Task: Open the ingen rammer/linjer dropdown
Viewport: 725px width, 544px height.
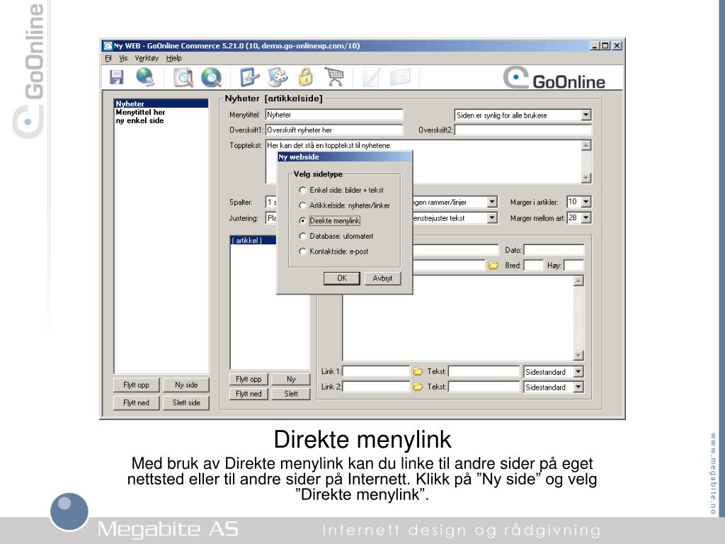Action: coord(492,202)
